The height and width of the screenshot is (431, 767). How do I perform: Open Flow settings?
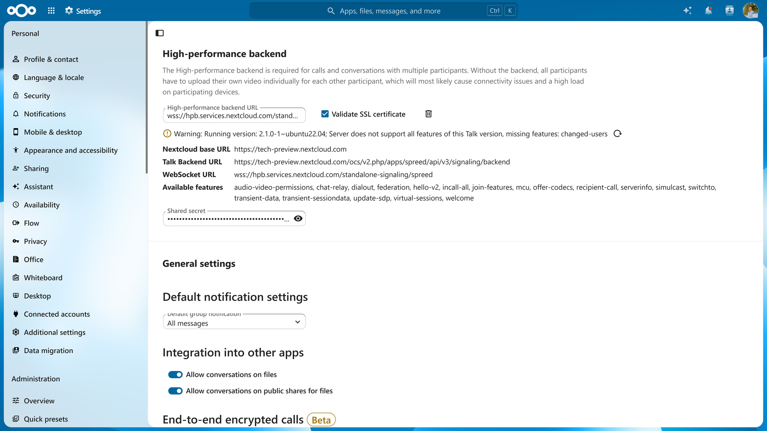pyautogui.click(x=75, y=223)
